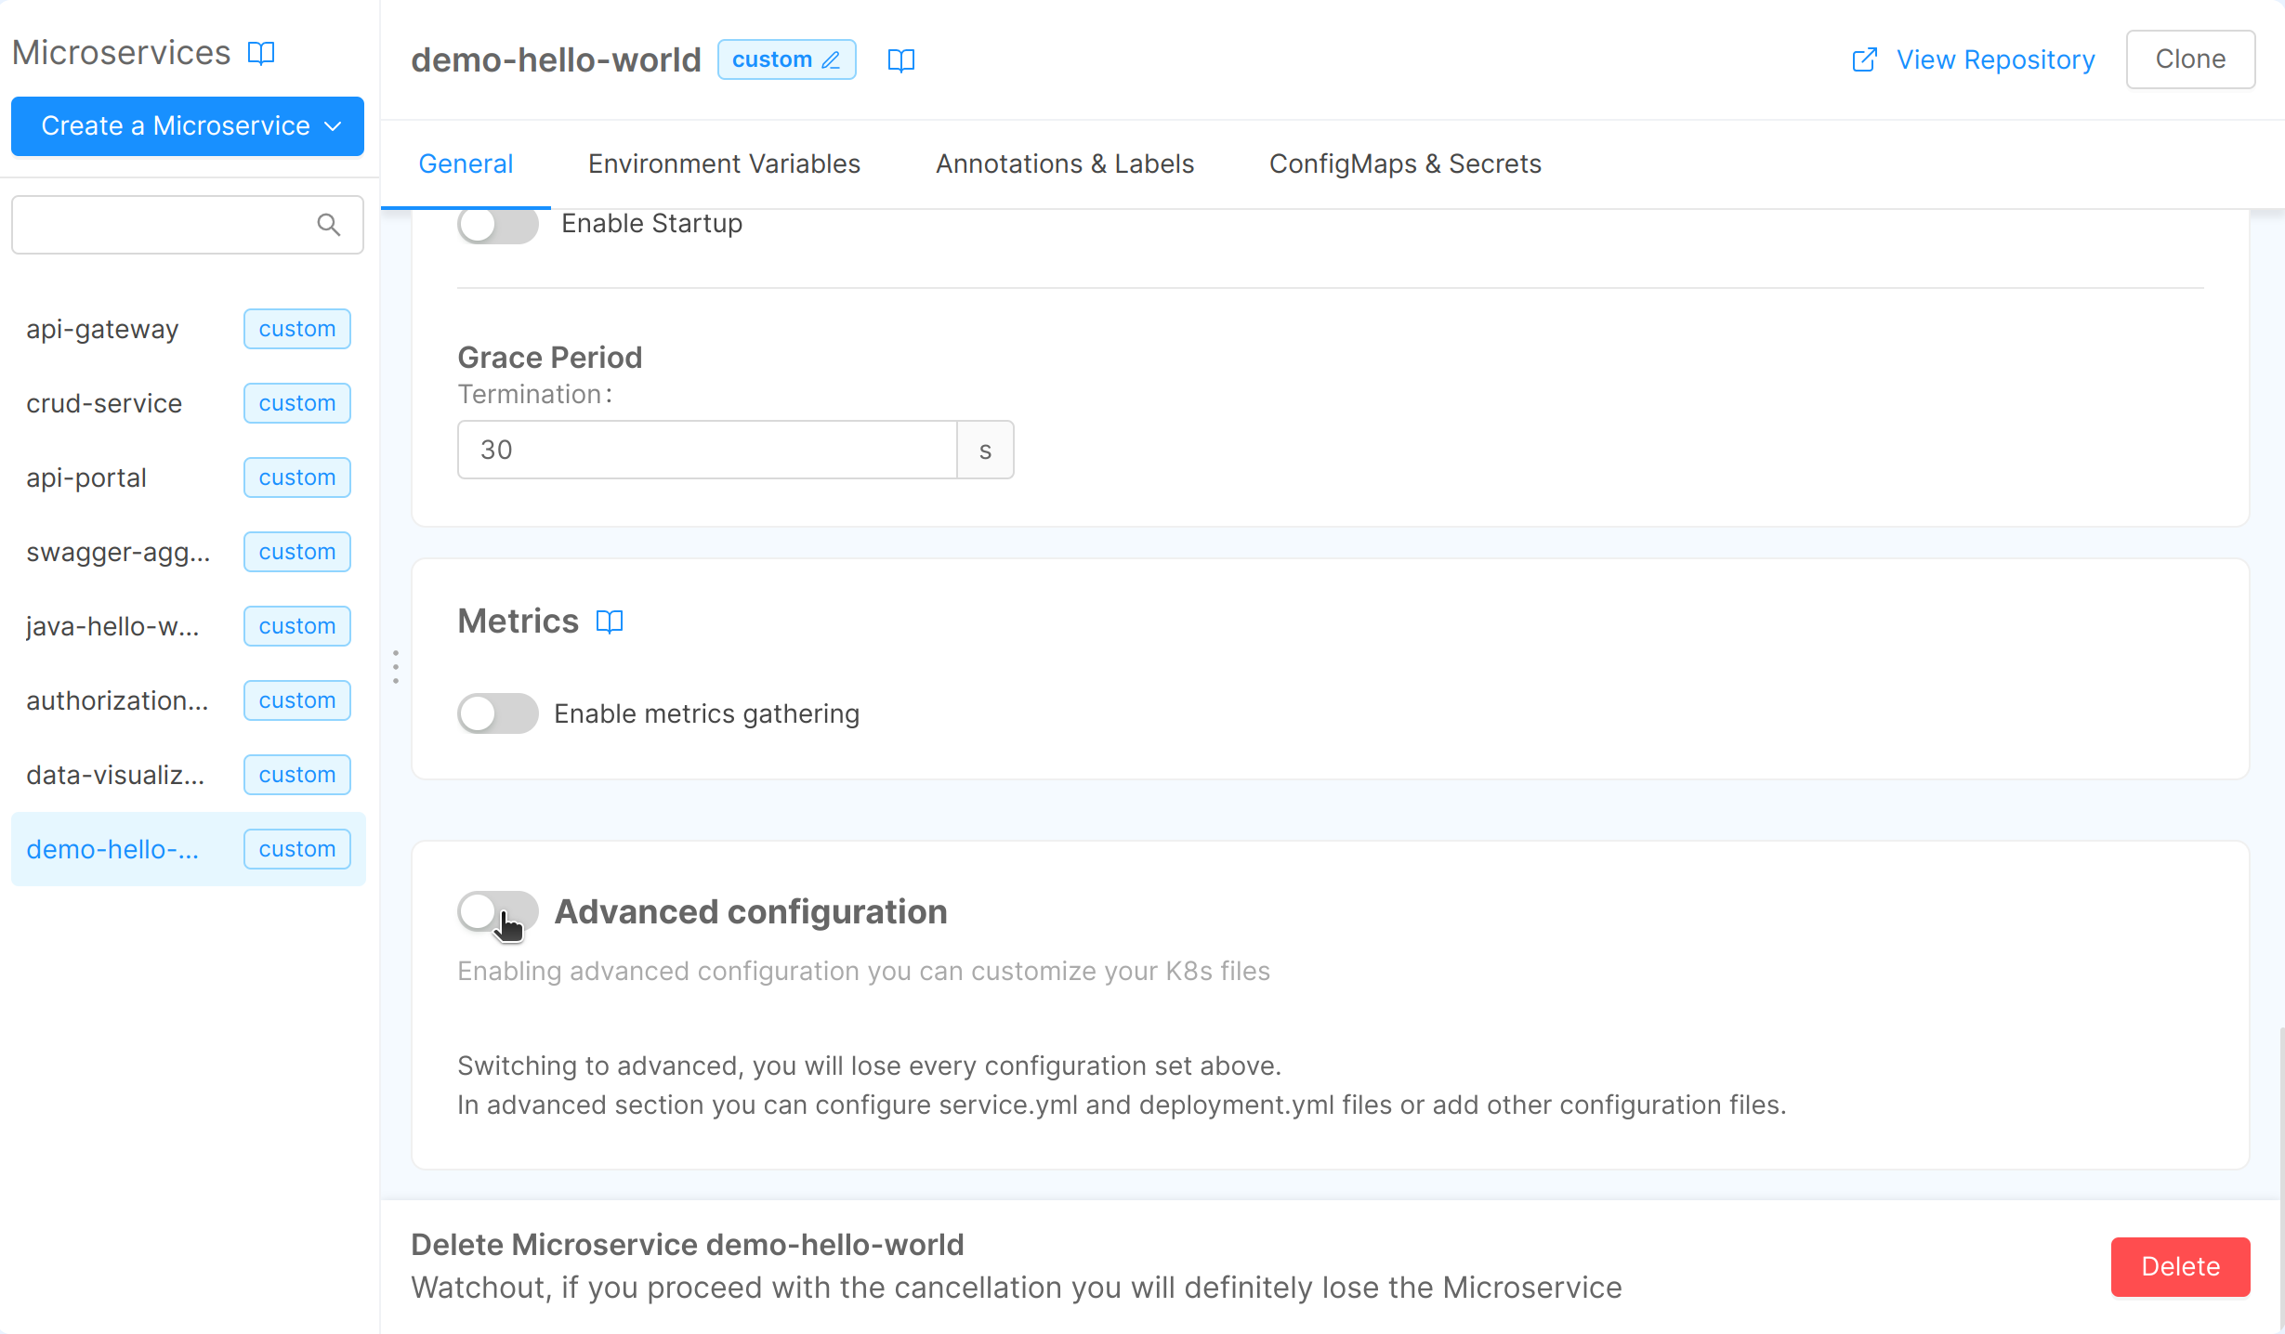The width and height of the screenshot is (2285, 1334).
Task: Click the external link icon beside View Repository
Action: [x=1864, y=60]
